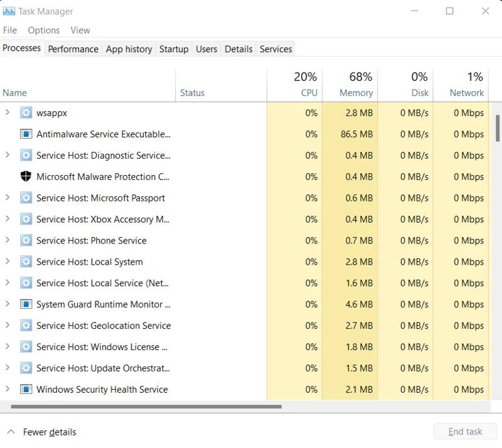The image size is (502, 448).
Task: Select the Antimalware Service Executable process name
Action: pos(103,134)
